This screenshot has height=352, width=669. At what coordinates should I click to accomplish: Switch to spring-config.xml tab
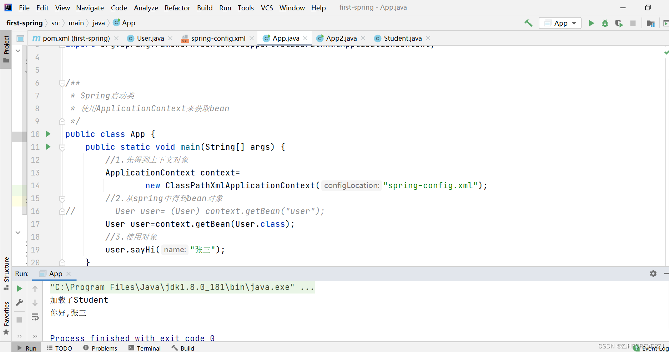pyautogui.click(x=218, y=38)
